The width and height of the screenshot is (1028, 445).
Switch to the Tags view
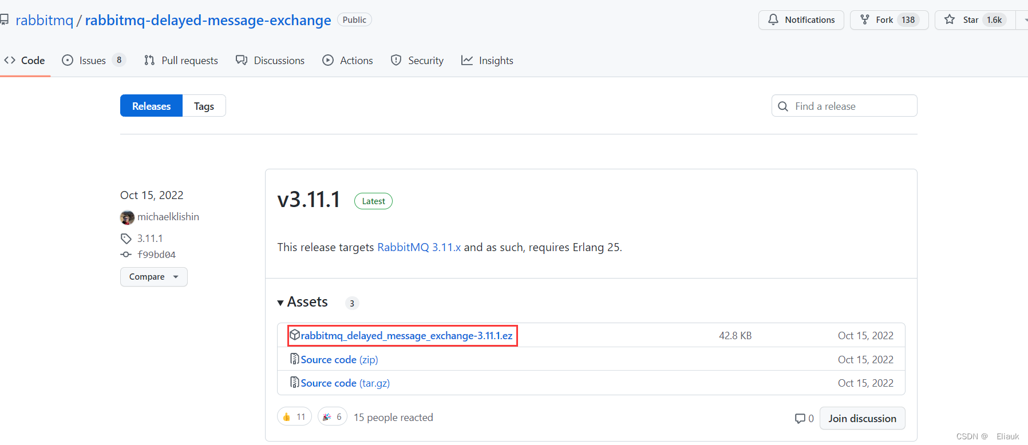point(204,106)
